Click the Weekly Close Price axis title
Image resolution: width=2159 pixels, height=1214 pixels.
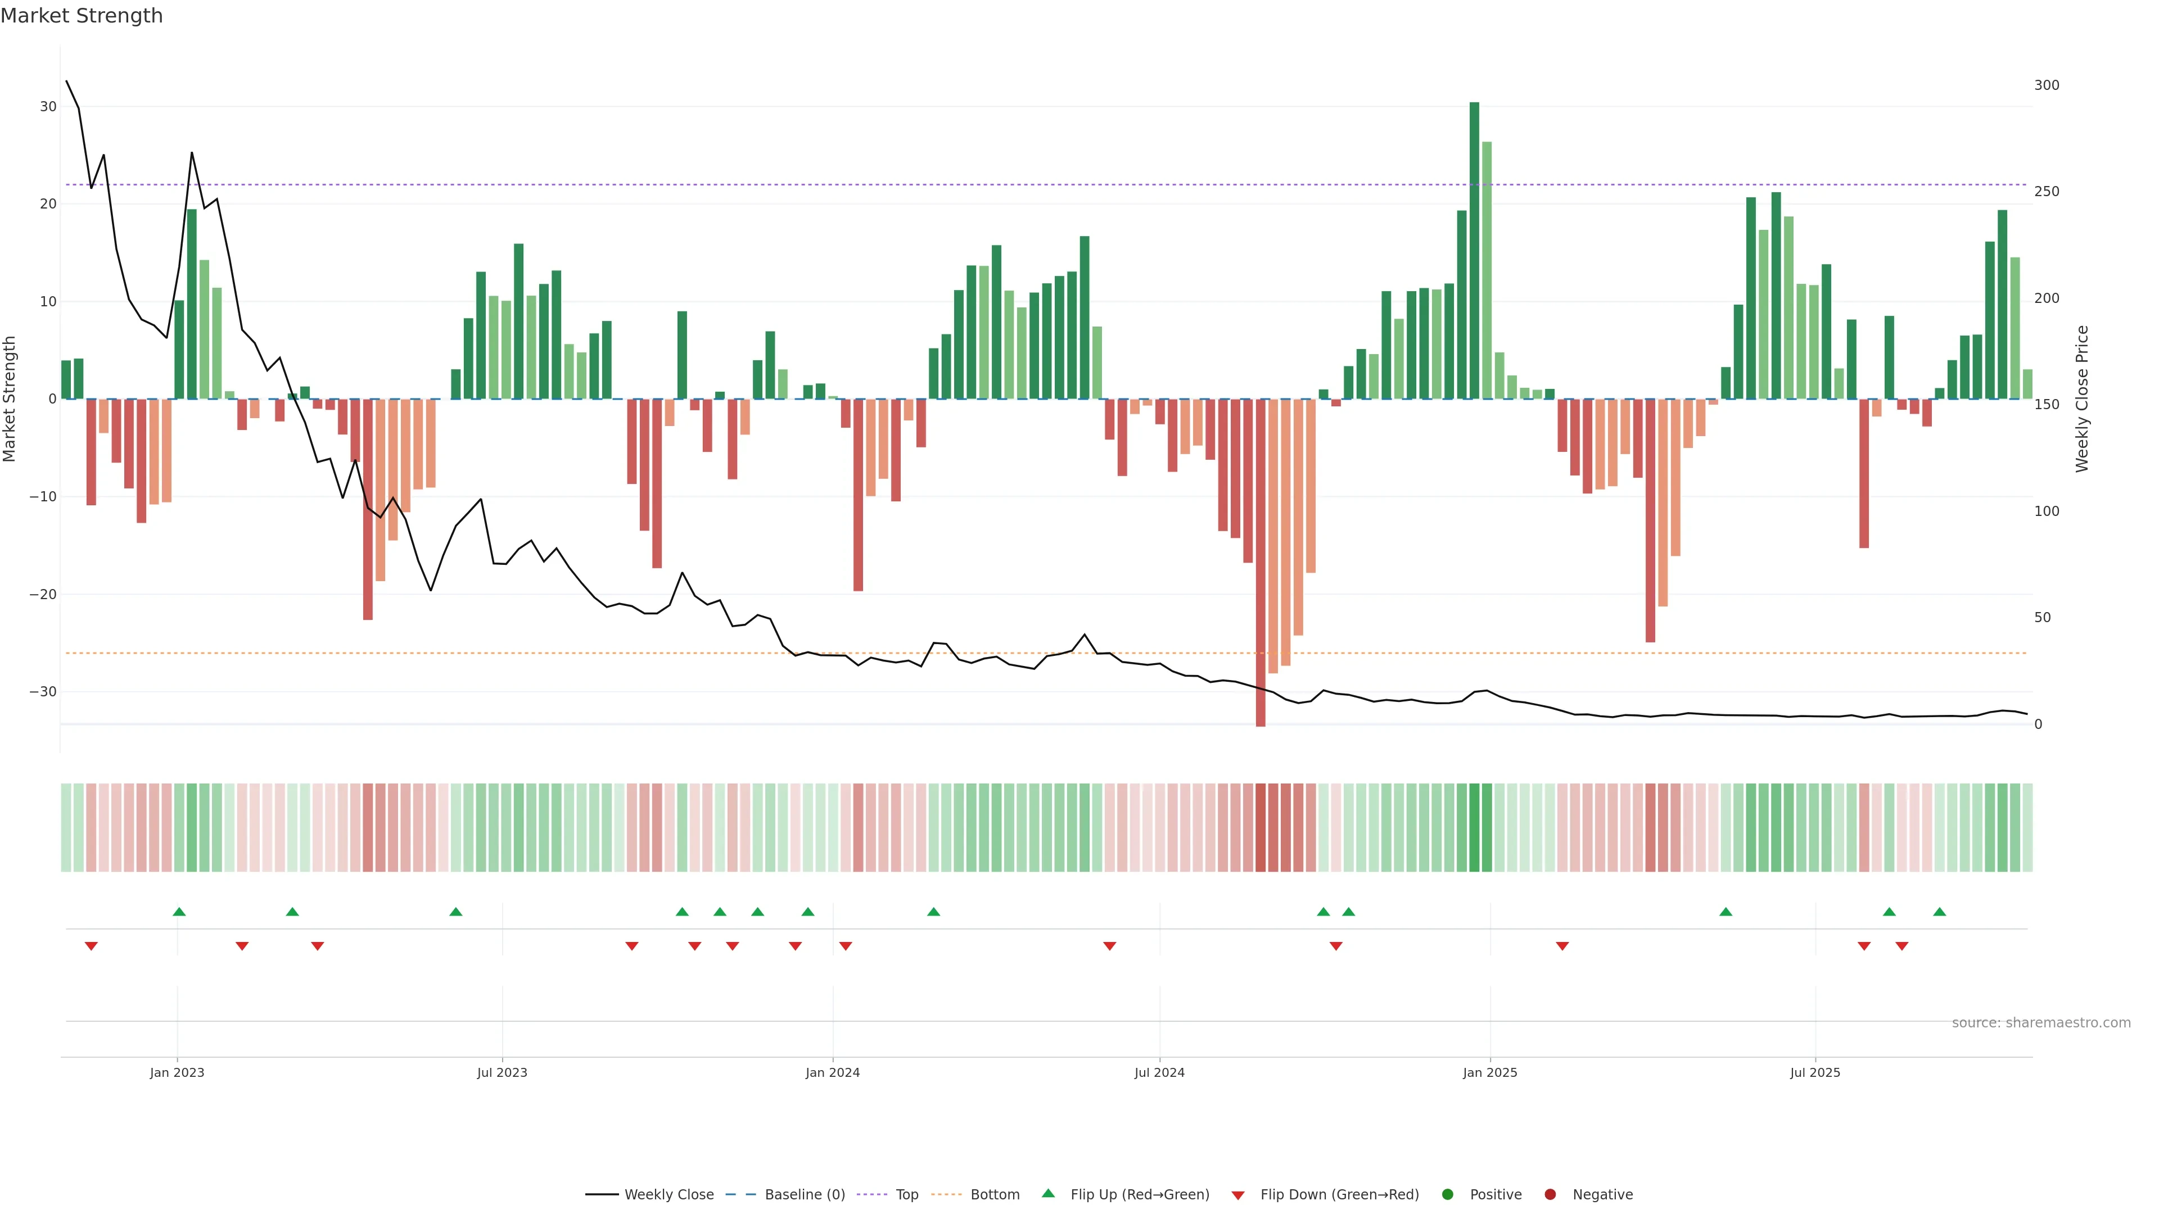point(2082,399)
